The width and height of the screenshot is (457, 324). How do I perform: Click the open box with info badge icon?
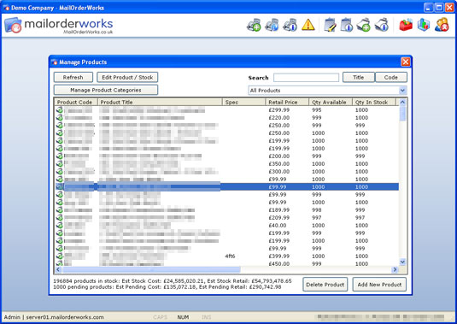click(382, 25)
